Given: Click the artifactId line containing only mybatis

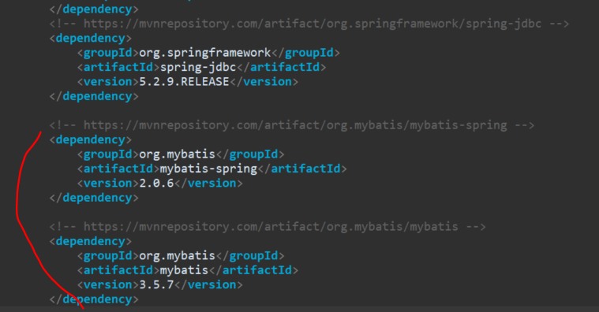Looking at the screenshot, I should pos(188,270).
